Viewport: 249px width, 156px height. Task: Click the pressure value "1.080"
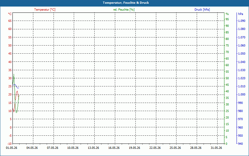click(242, 29)
